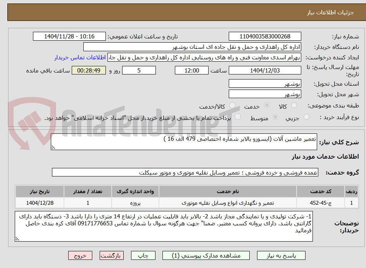Click the deadline date field 1404/12/03

click(x=265, y=70)
